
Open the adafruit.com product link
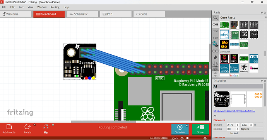[234, 111]
